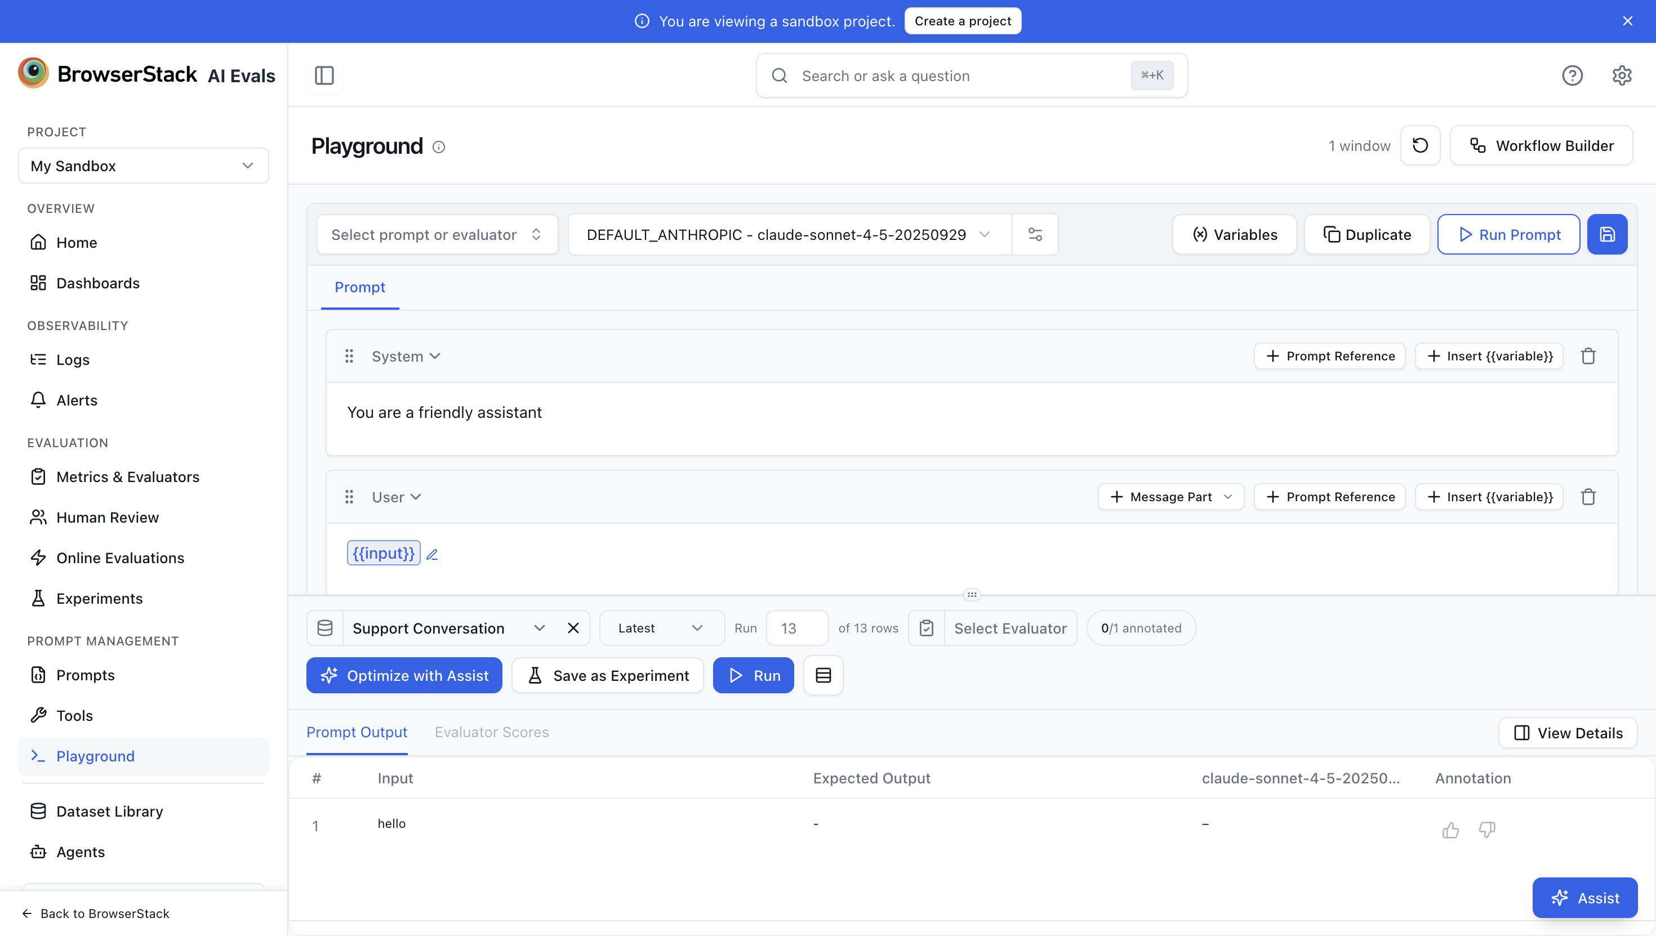1656x936 pixels.
Task: Edit the {{input}} variable pencil icon
Action: [432, 554]
